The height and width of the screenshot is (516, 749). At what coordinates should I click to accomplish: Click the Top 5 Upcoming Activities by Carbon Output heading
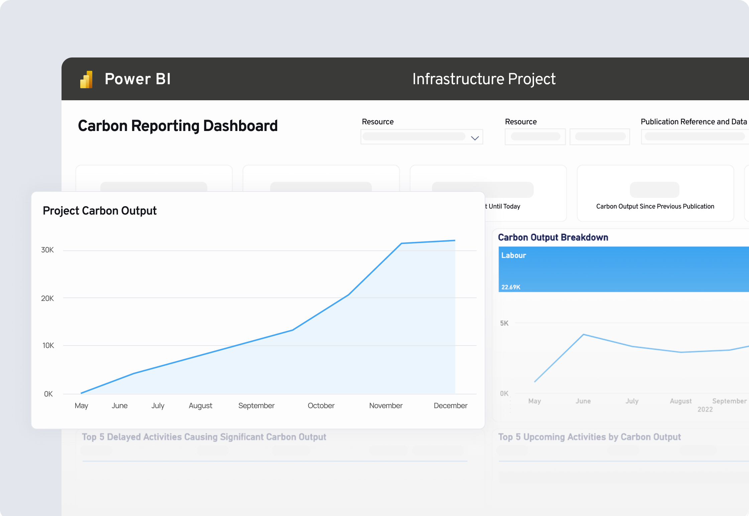click(x=590, y=437)
